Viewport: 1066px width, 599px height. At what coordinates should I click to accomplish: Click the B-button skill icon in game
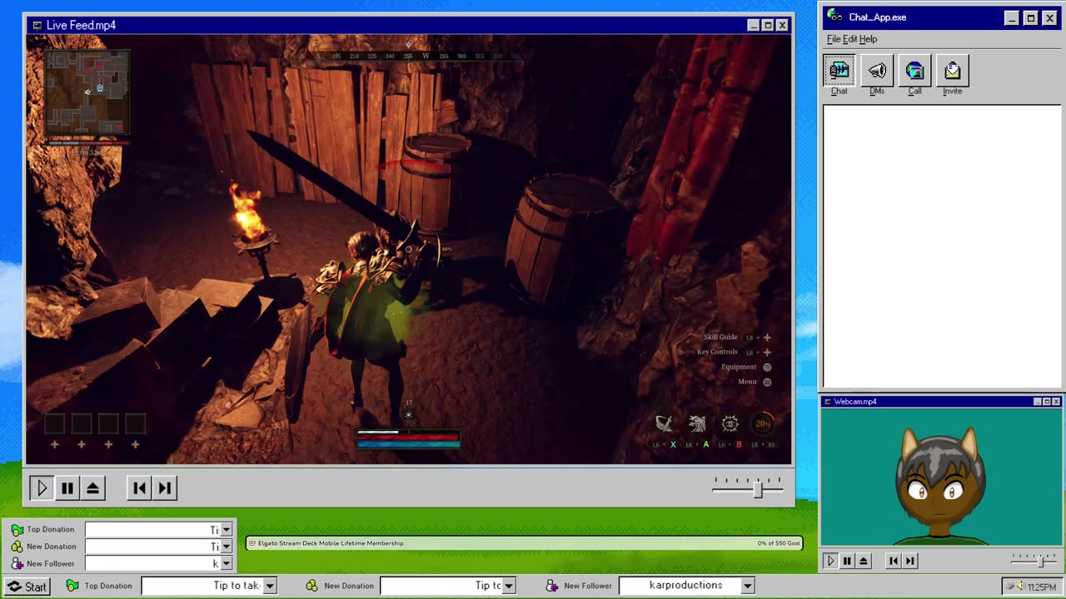click(730, 424)
